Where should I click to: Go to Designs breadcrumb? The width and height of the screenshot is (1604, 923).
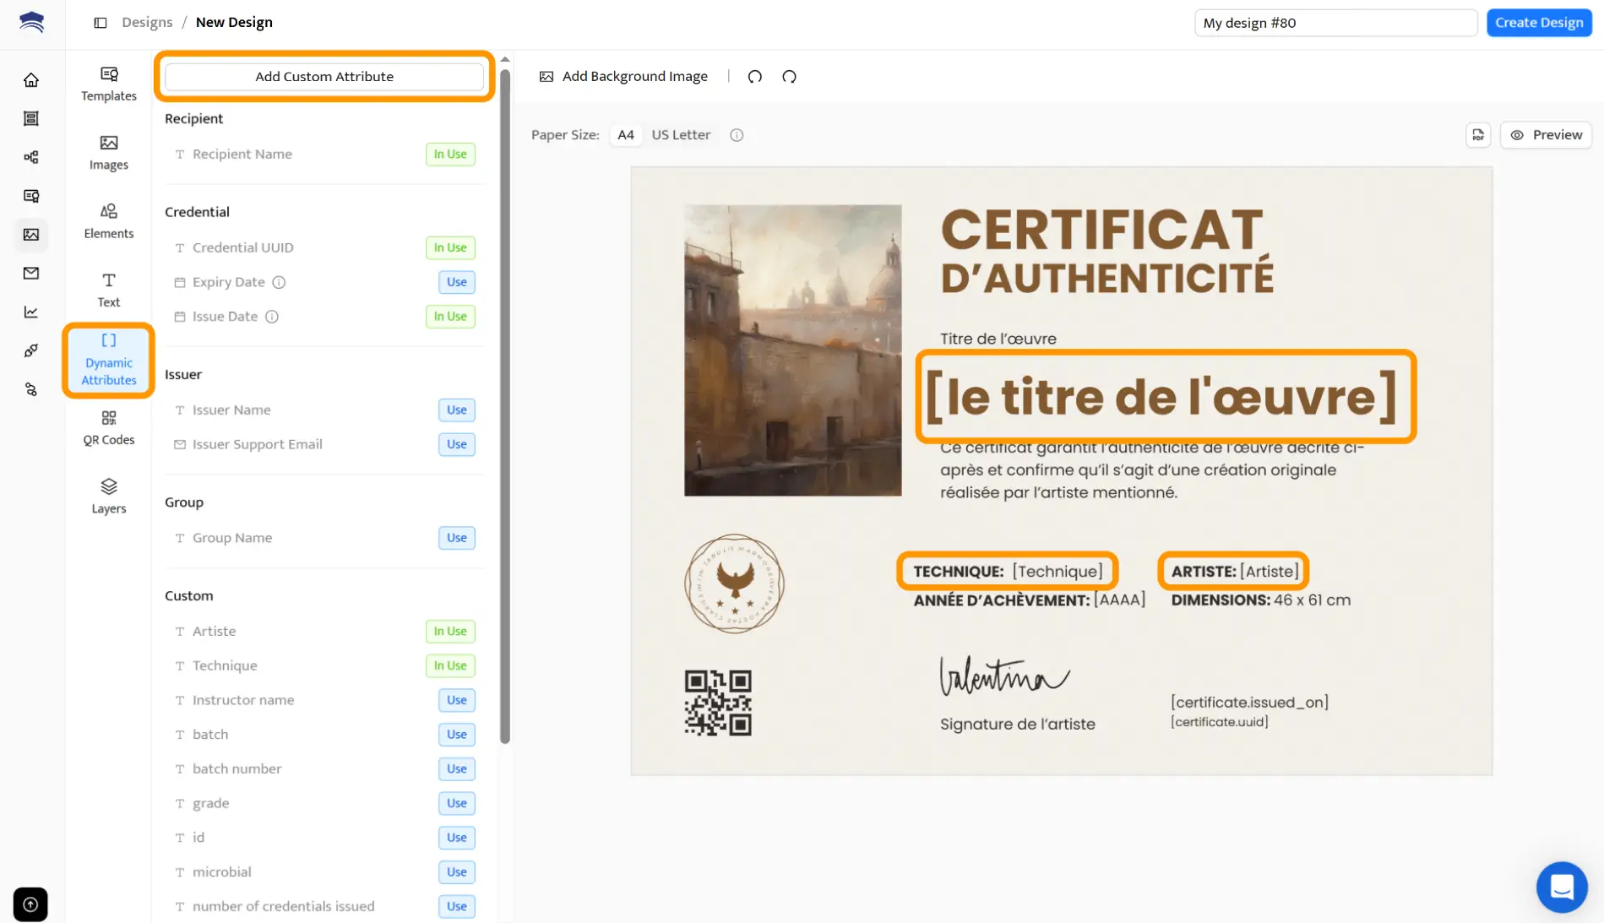147,23
